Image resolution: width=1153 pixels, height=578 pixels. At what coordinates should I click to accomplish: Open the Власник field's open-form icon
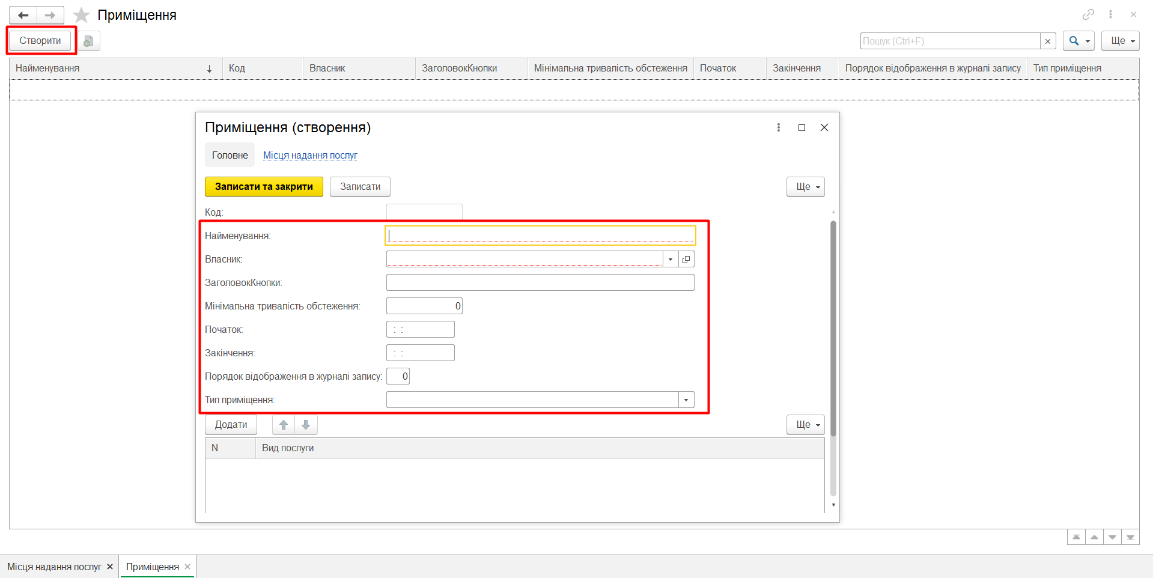click(686, 260)
